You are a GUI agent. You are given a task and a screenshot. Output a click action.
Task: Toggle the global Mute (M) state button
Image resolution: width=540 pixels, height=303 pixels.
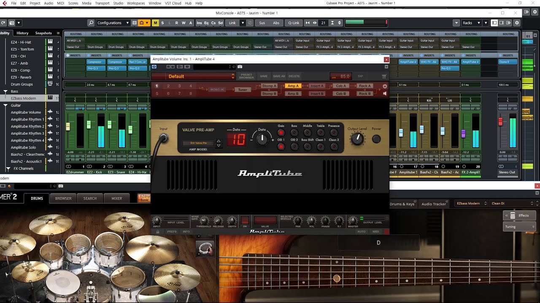click(155, 23)
